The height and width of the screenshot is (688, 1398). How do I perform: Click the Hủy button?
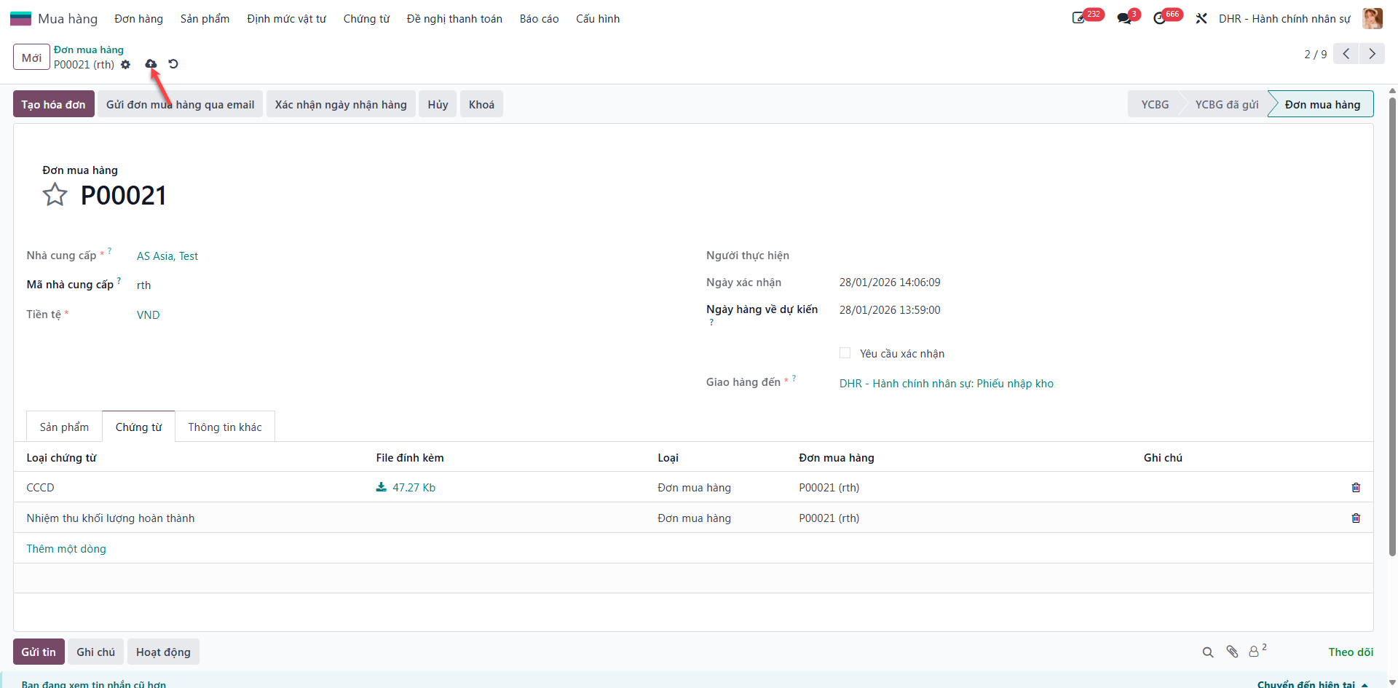438,104
